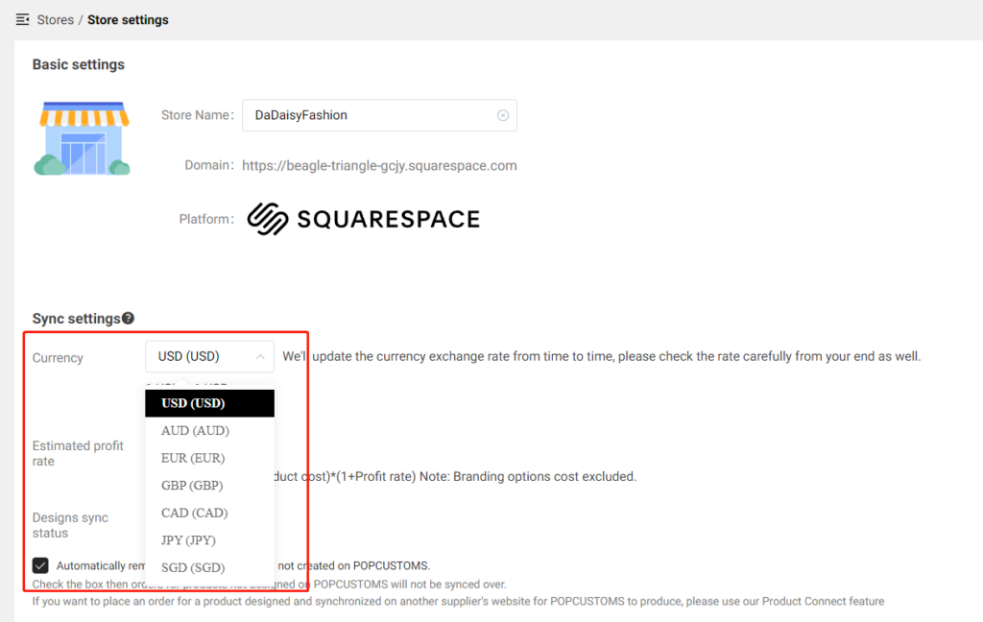
Task: Click the Product Connect feature sentence
Action: [458, 601]
